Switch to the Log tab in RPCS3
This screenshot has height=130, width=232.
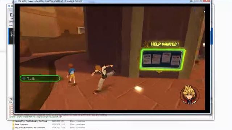click(x=11, y=102)
